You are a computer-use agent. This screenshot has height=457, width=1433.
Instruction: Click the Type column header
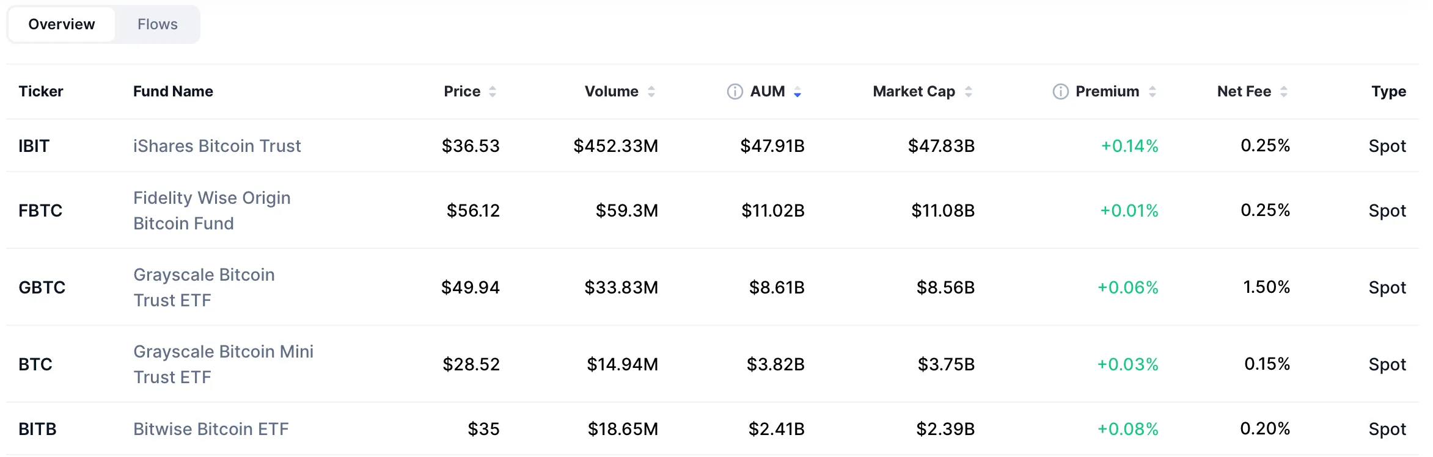tap(1388, 92)
